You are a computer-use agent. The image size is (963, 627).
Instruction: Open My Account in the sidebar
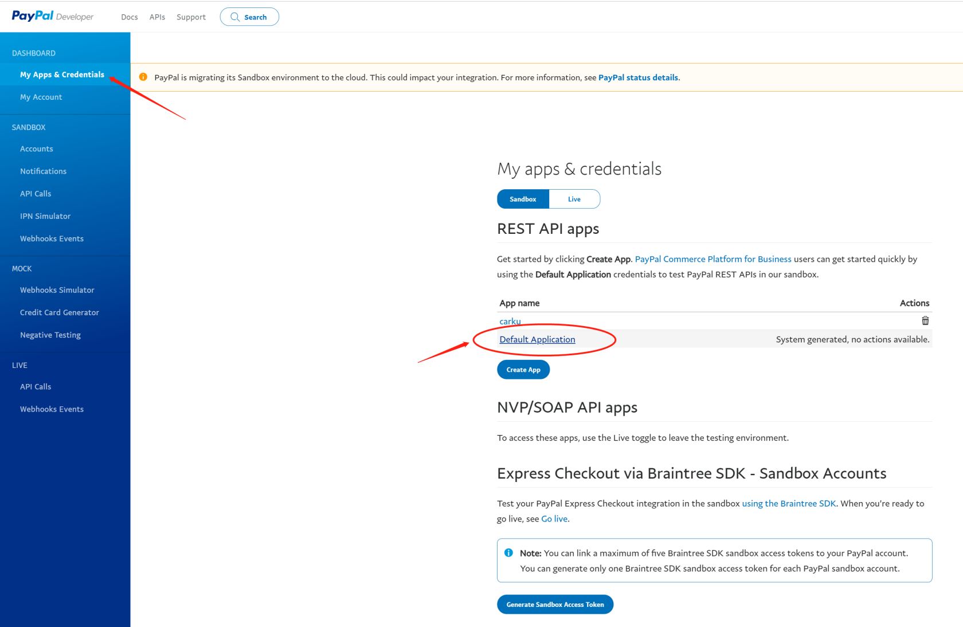(x=41, y=97)
